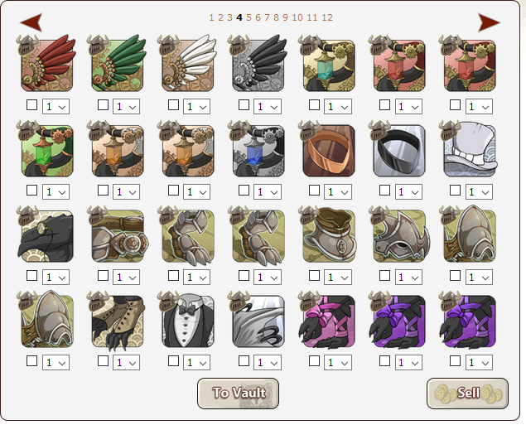Open quantity dropdown under pink bow gloves
This screenshot has height=425, width=526.
(338, 362)
